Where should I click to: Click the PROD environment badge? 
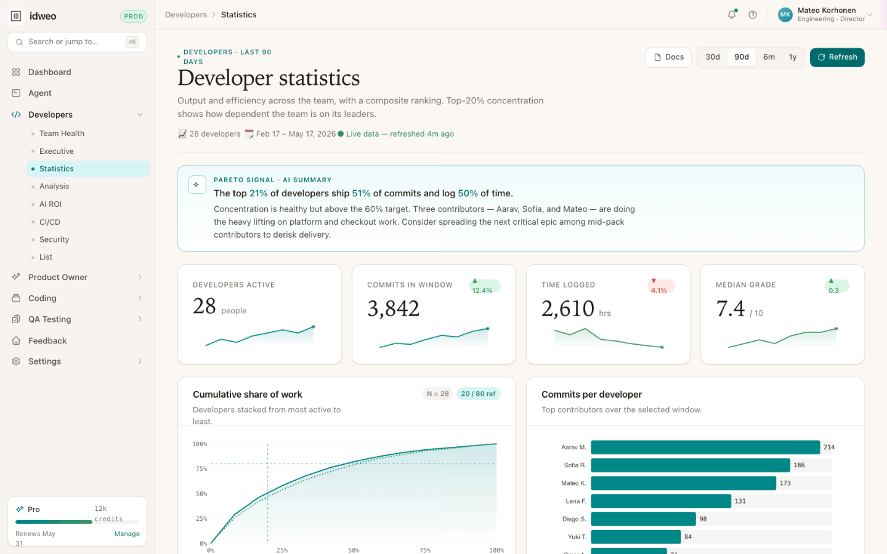coord(133,17)
